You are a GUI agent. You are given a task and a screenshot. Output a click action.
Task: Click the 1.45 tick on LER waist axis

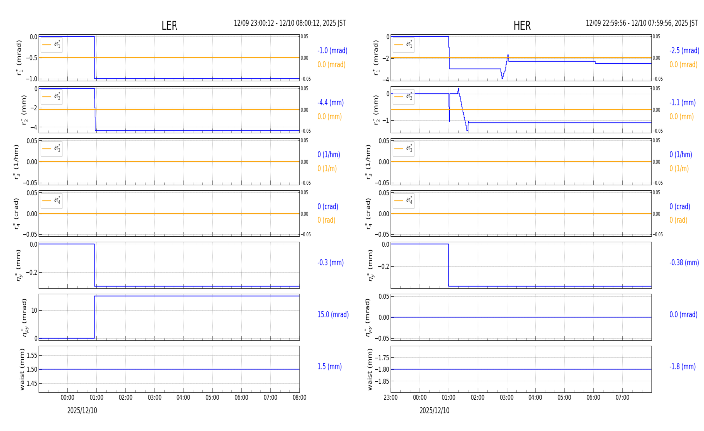coord(31,383)
